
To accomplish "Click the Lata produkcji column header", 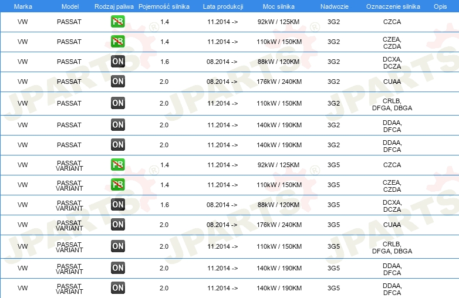I will click(223, 6).
